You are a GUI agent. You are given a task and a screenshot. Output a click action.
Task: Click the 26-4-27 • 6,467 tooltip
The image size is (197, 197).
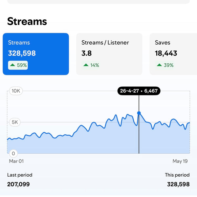(x=139, y=91)
